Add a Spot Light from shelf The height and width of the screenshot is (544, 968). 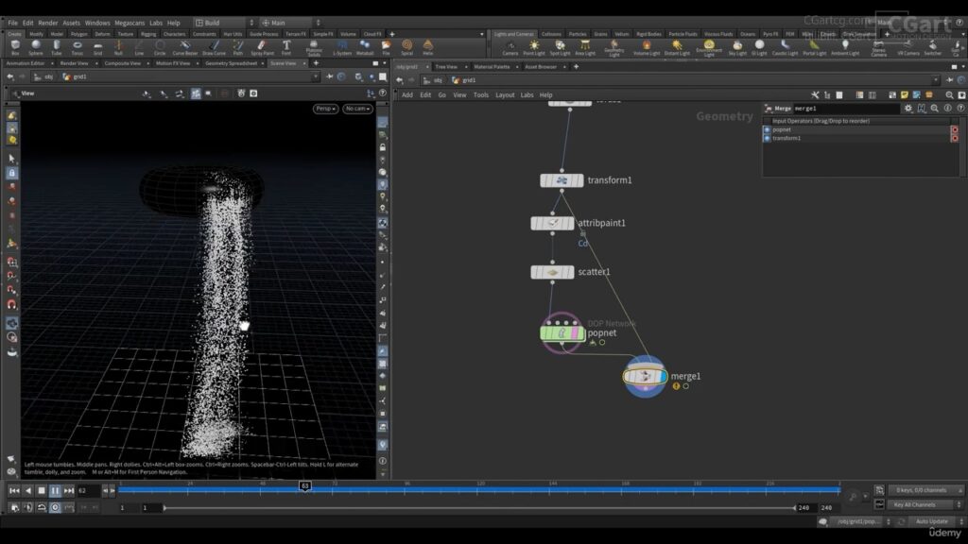(x=560, y=48)
